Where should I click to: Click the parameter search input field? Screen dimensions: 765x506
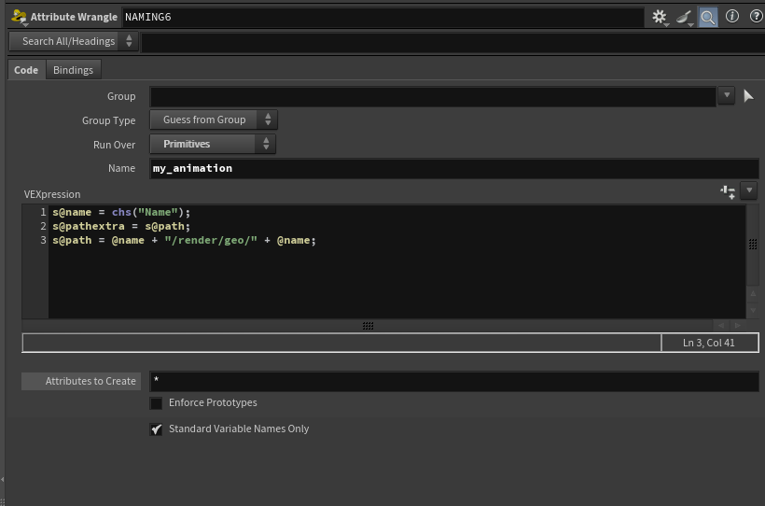[x=452, y=41]
